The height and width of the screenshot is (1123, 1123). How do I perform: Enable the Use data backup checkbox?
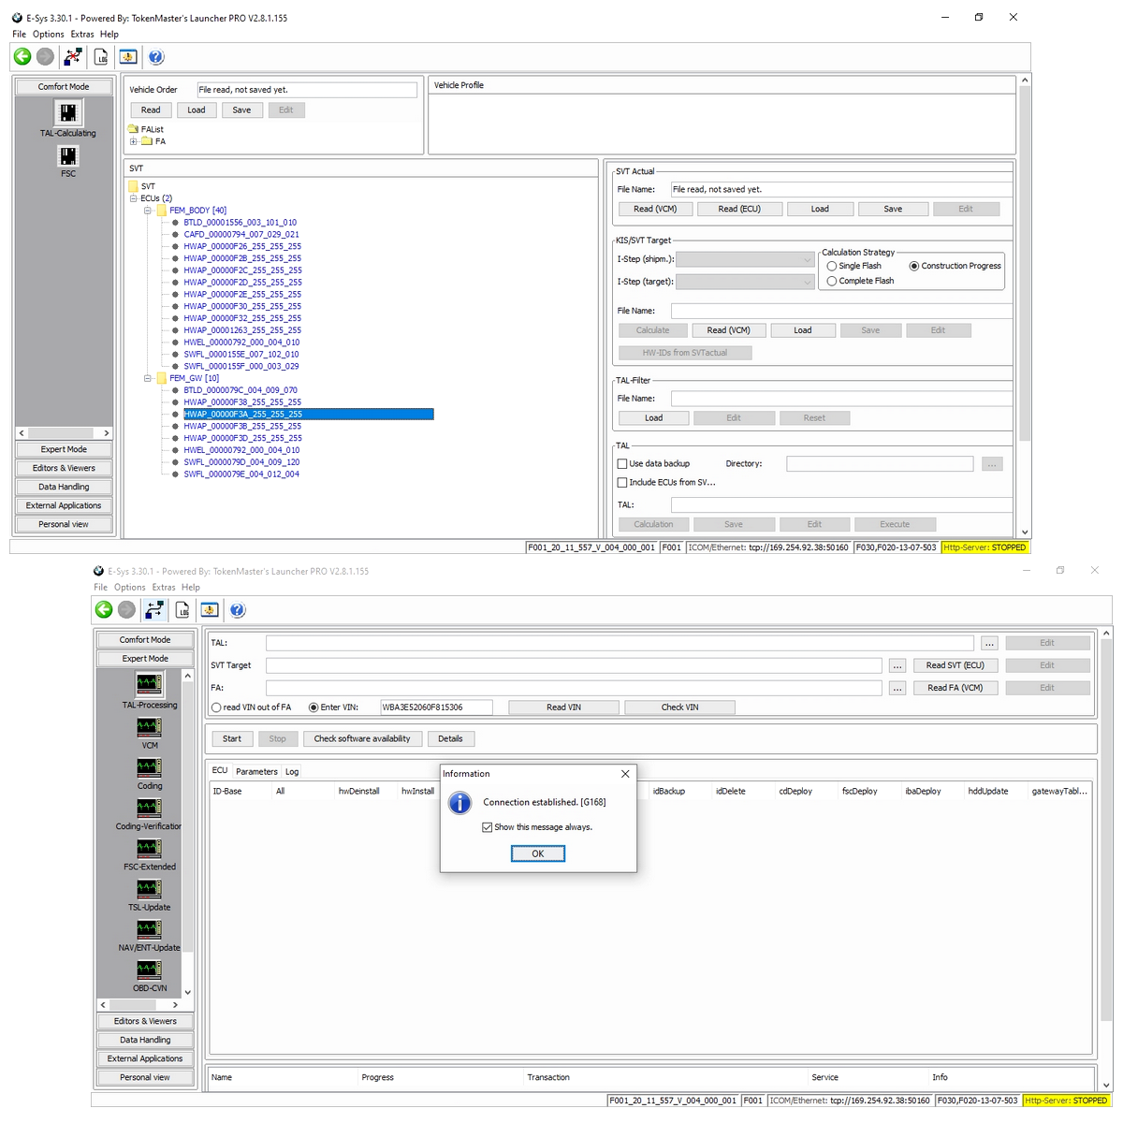coord(622,464)
